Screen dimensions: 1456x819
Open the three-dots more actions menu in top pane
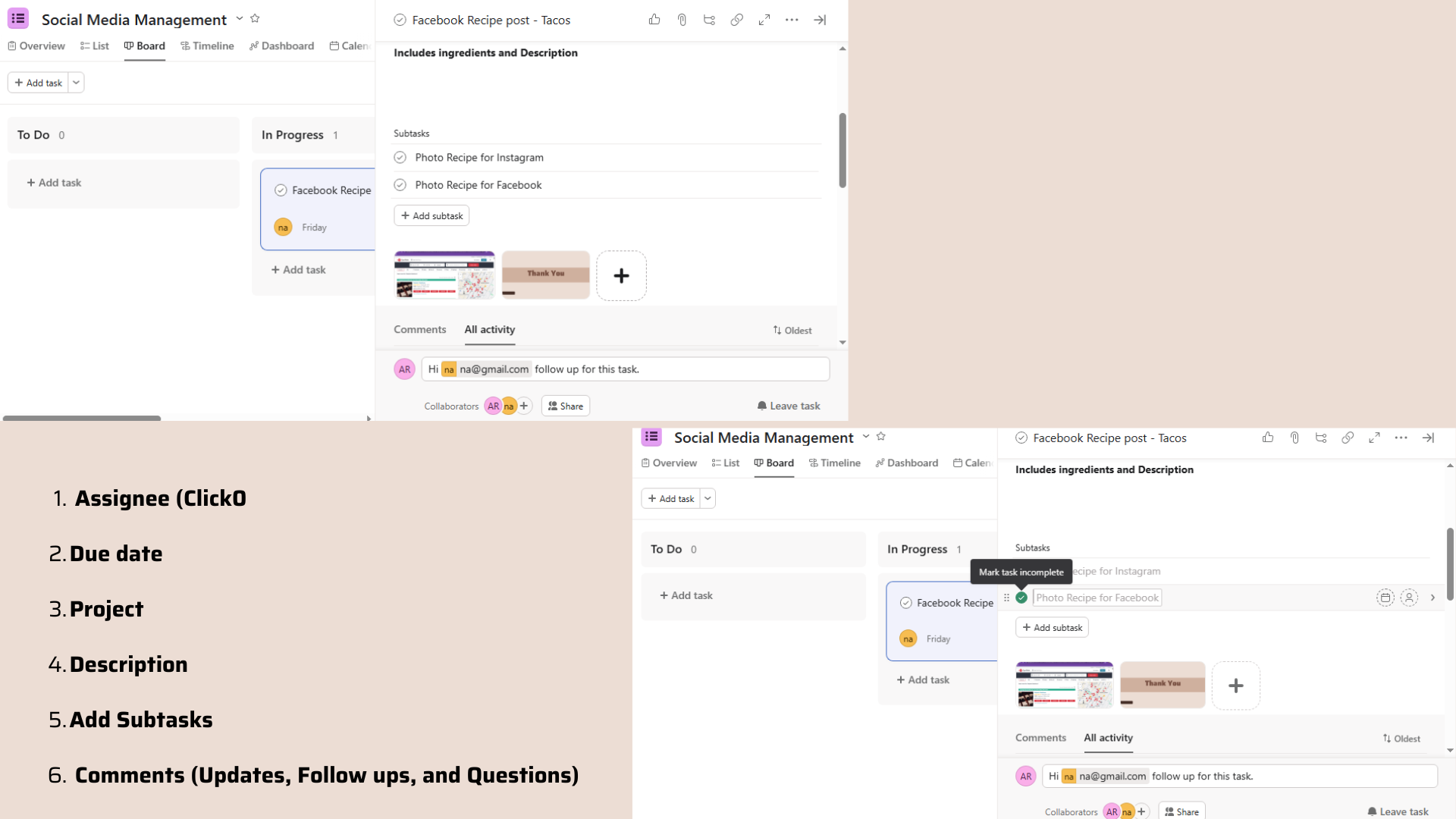(x=792, y=20)
